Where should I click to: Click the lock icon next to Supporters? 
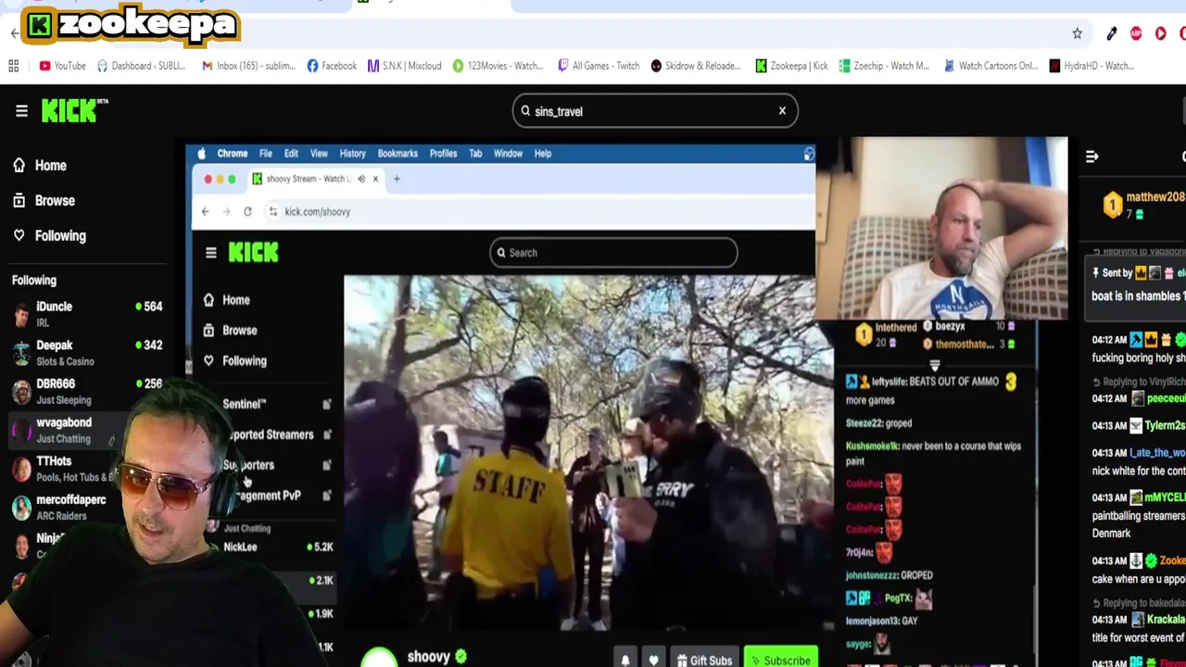(327, 465)
